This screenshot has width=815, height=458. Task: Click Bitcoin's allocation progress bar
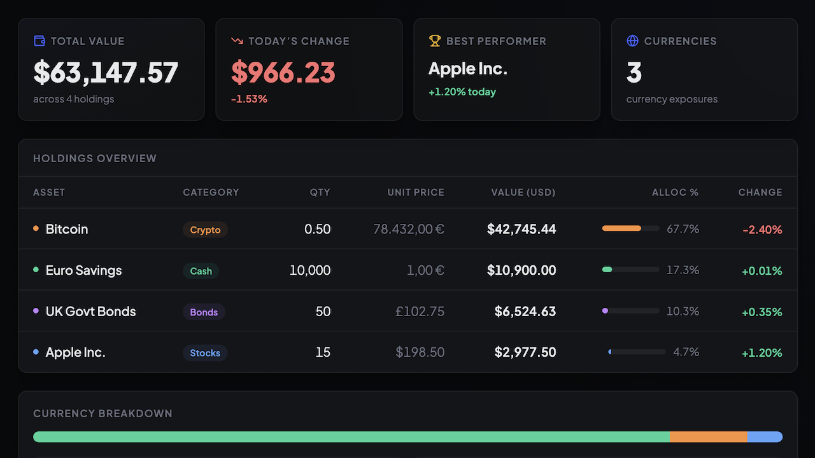[630, 228]
